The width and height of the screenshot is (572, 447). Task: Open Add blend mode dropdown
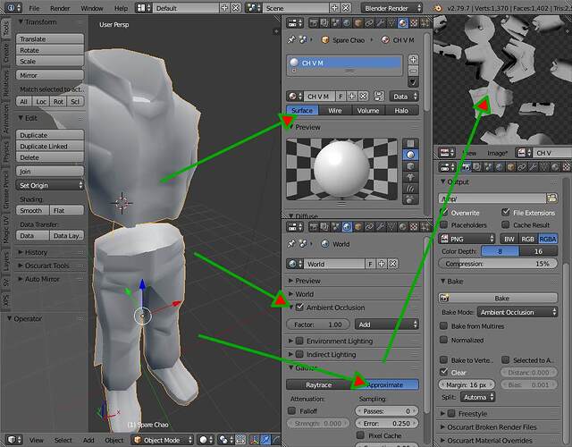[x=386, y=325]
